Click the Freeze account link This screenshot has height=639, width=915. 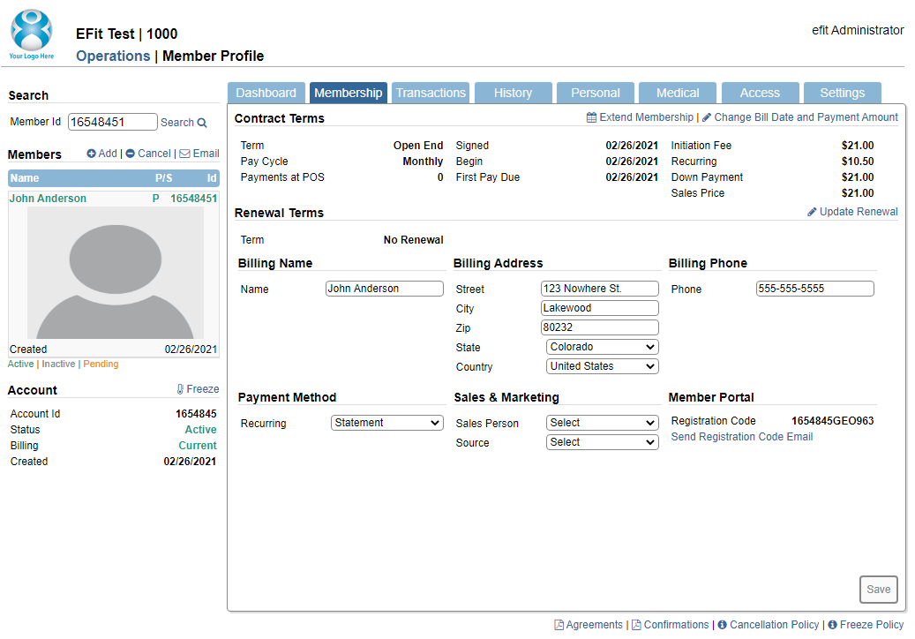202,389
